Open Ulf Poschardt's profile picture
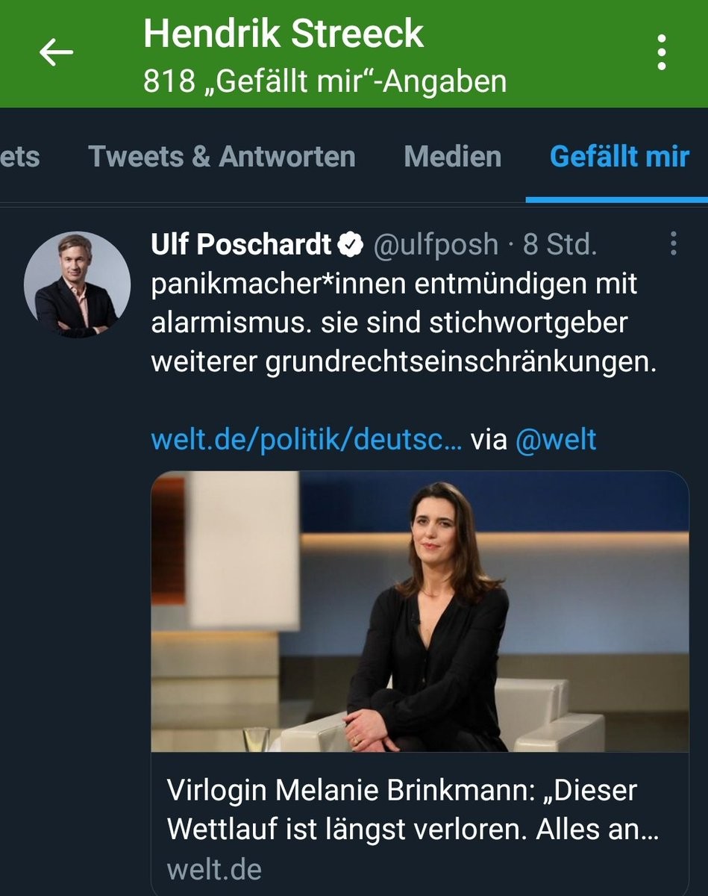Viewport: 708px width, 896px height. coord(72,284)
